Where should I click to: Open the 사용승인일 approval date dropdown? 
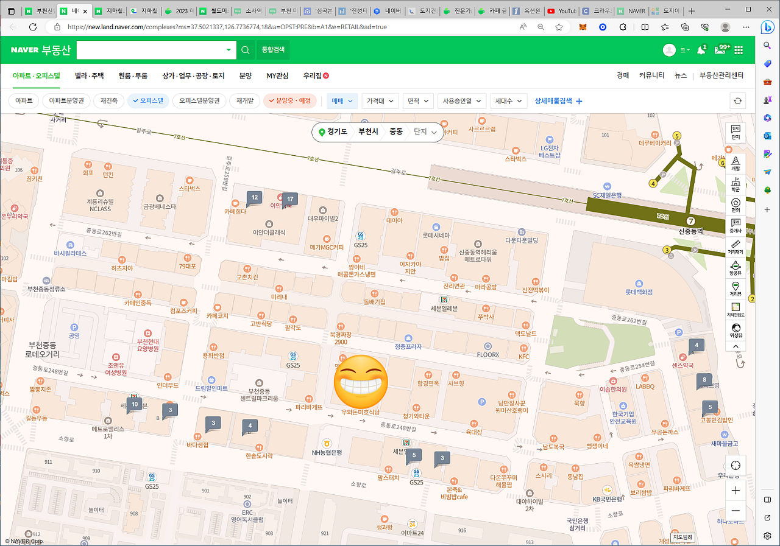point(462,101)
